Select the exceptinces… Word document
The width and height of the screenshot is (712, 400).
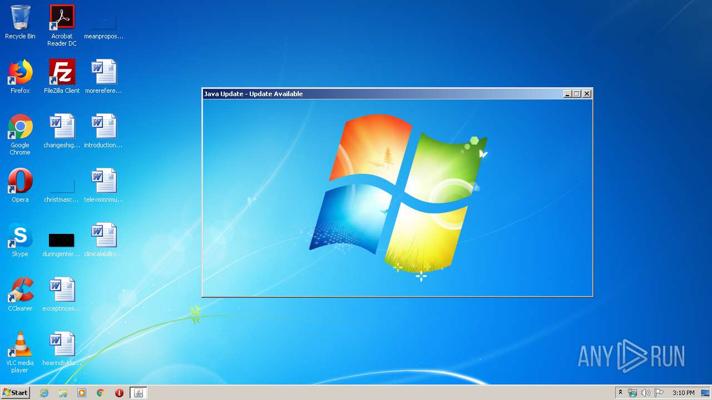point(62,294)
